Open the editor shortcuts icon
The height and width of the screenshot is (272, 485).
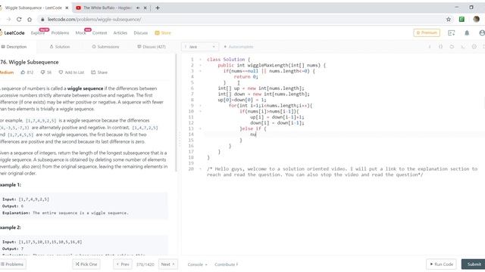(x=463, y=47)
